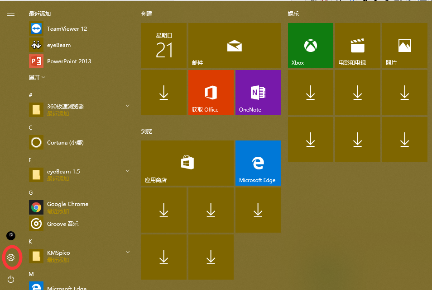432x290 pixels.
Task: Expand the 360极速浏览器 folder chevron
Action: pyautogui.click(x=128, y=106)
